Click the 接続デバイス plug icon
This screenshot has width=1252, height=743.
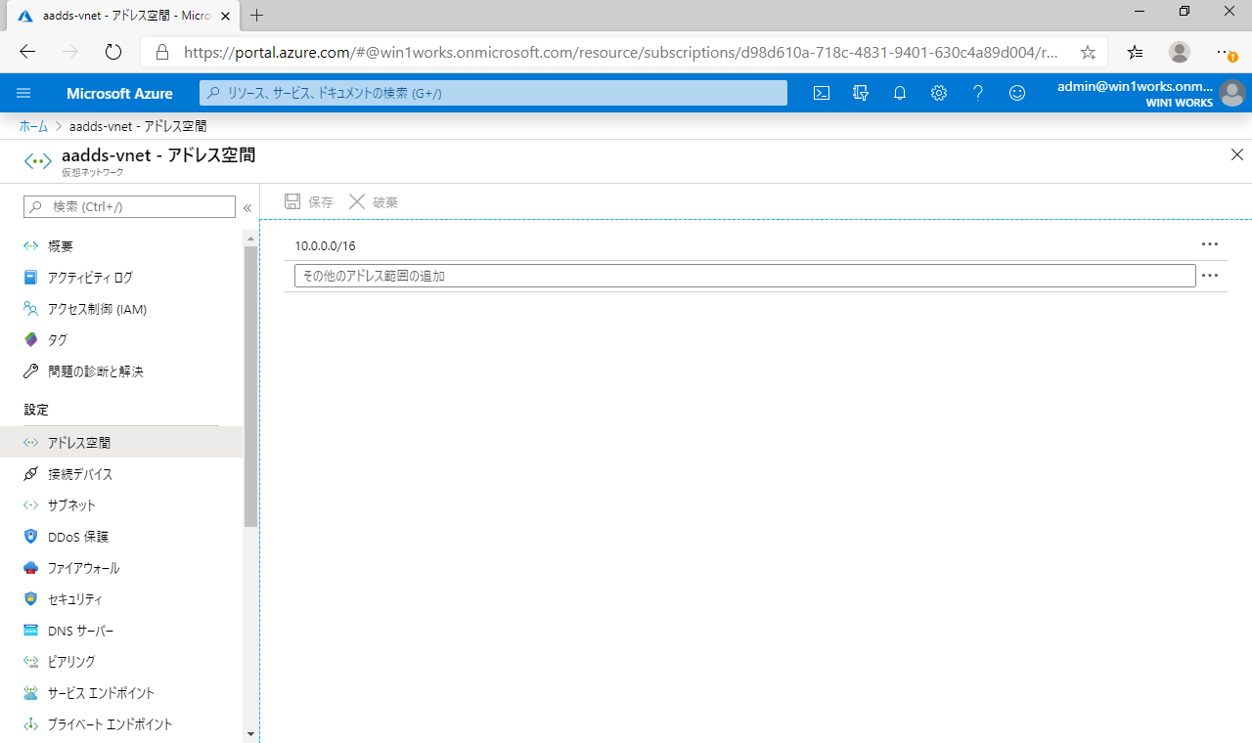click(31, 474)
